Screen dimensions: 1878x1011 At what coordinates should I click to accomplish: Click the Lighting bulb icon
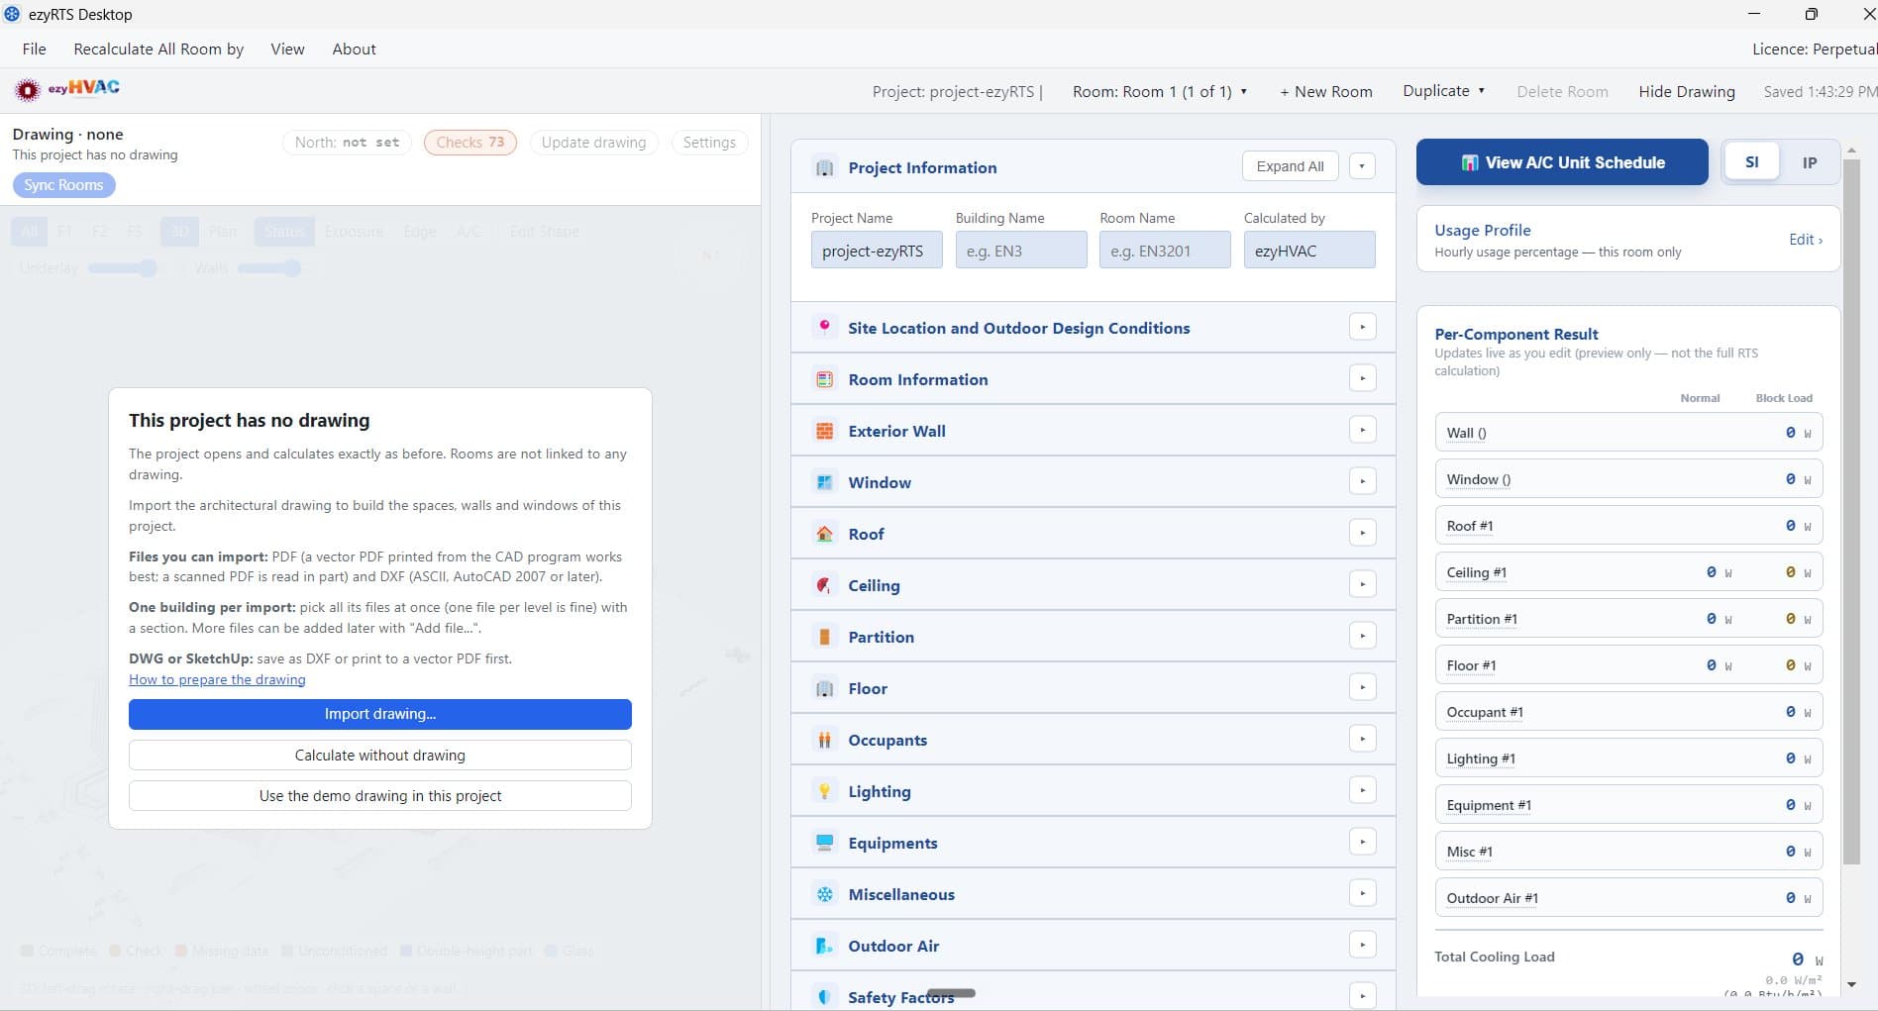click(824, 791)
